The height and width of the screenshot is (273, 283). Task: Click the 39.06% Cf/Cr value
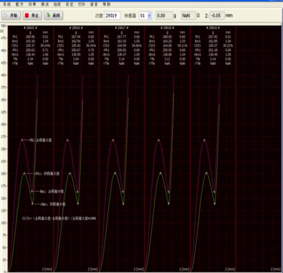(x=137, y=46)
